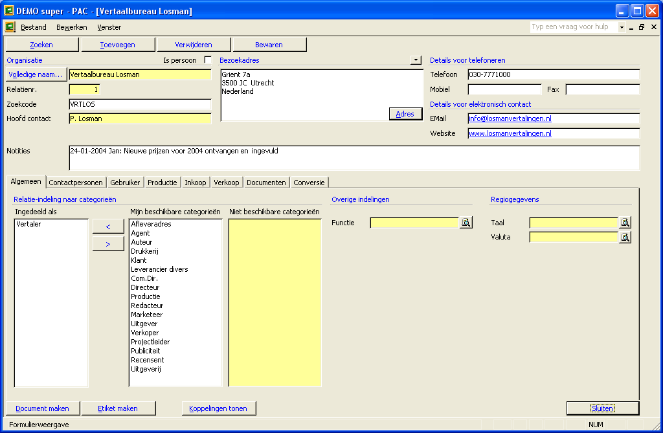Open the Bewerken menu
This screenshot has width=663, height=433.
pos(71,27)
